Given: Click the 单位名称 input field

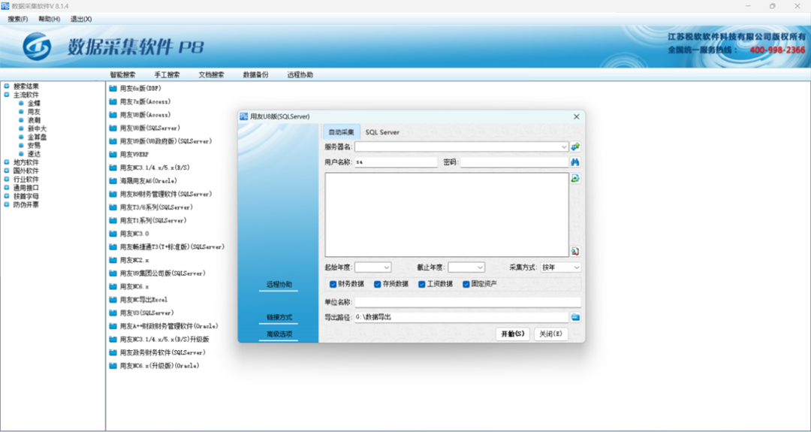Looking at the screenshot, I should [x=468, y=302].
